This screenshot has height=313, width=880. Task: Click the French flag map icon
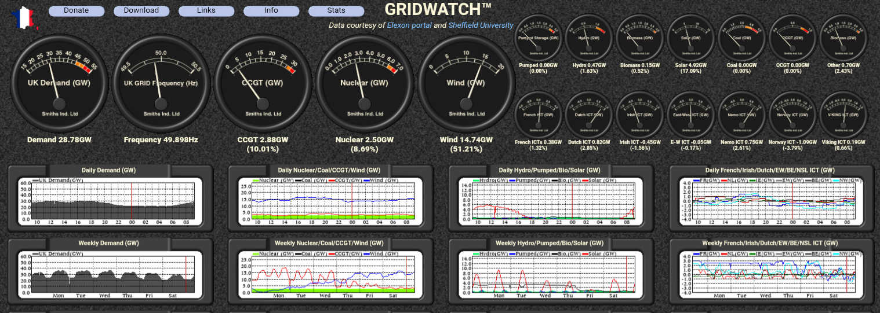24,18
